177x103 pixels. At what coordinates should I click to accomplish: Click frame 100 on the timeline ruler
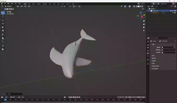pyautogui.click(x=59, y=100)
